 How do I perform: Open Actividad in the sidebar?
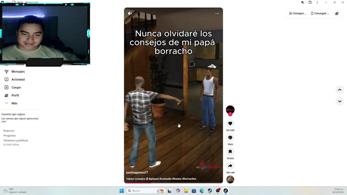coord(18,79)
